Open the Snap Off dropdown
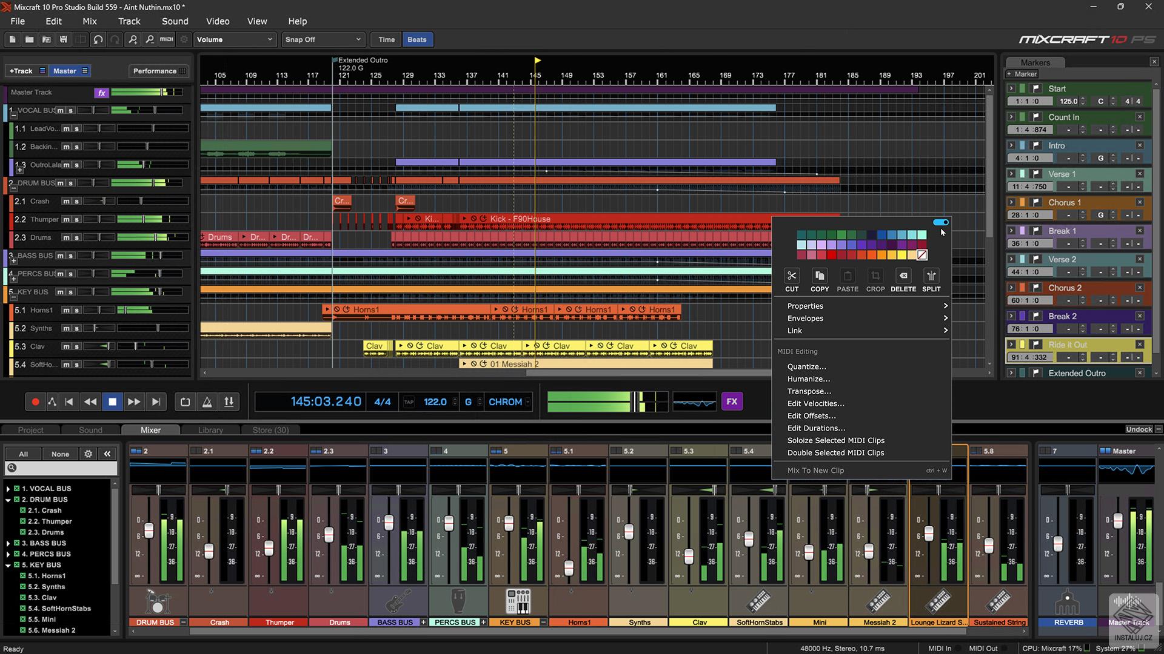The height and width of the screenshot is (654, 1164). coord(323,39)
